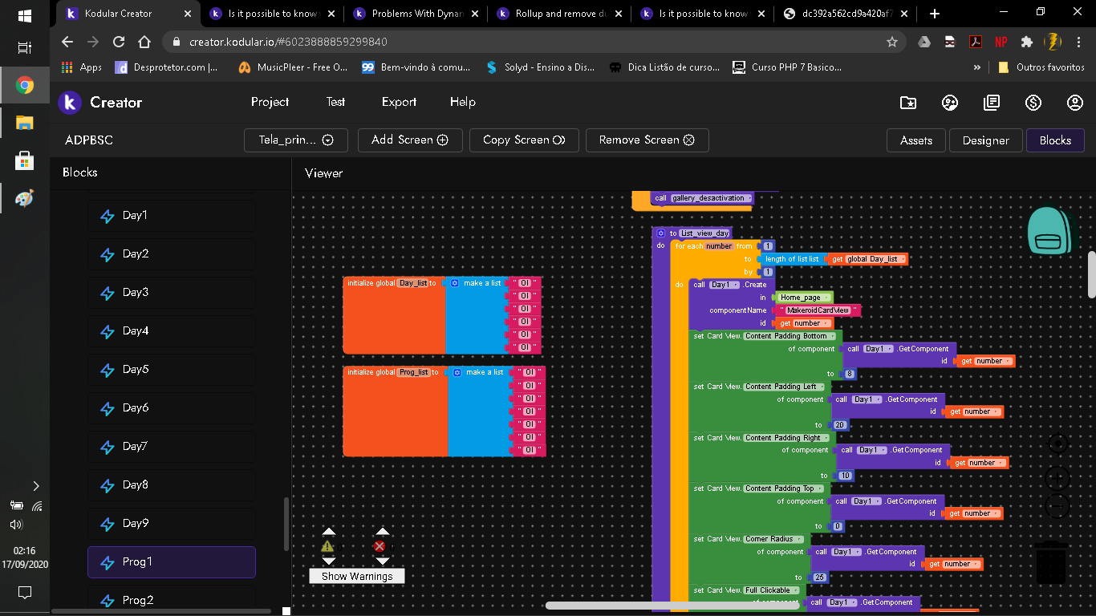Click the yellow warning triangle icon
The image size is (1096, 616).
pos(327,546)
